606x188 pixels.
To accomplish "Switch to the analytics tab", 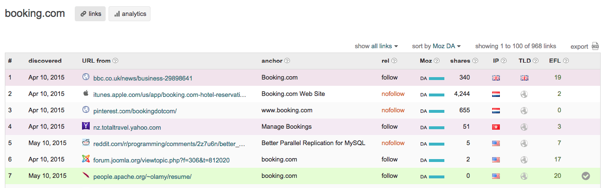I will tap(129, 14).
